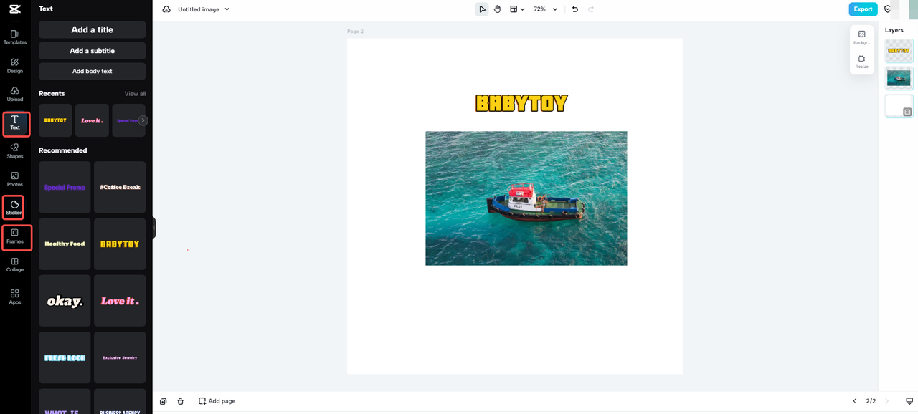Activate the Hand pan tool
Image resolution: width=918 pixels, height=414 pixels.
497,9
